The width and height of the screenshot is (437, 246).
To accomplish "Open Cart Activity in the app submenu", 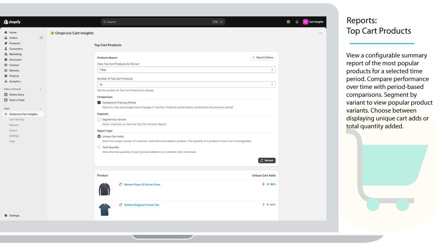I will point(17,119).
